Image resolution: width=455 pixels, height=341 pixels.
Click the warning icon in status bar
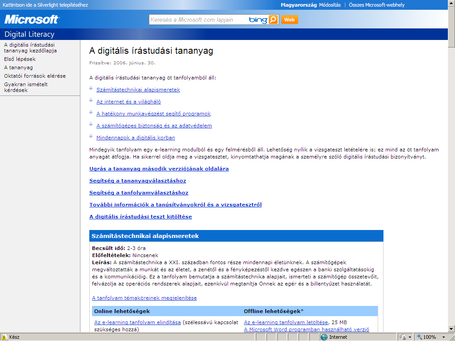4,337
